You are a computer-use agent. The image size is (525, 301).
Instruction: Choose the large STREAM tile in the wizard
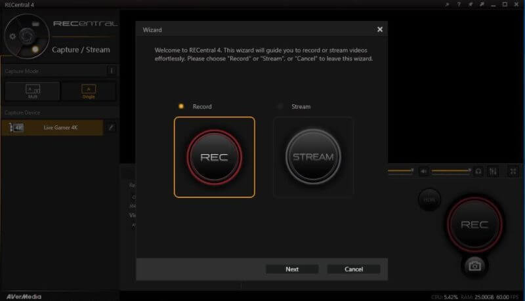(x=314, y=157)
